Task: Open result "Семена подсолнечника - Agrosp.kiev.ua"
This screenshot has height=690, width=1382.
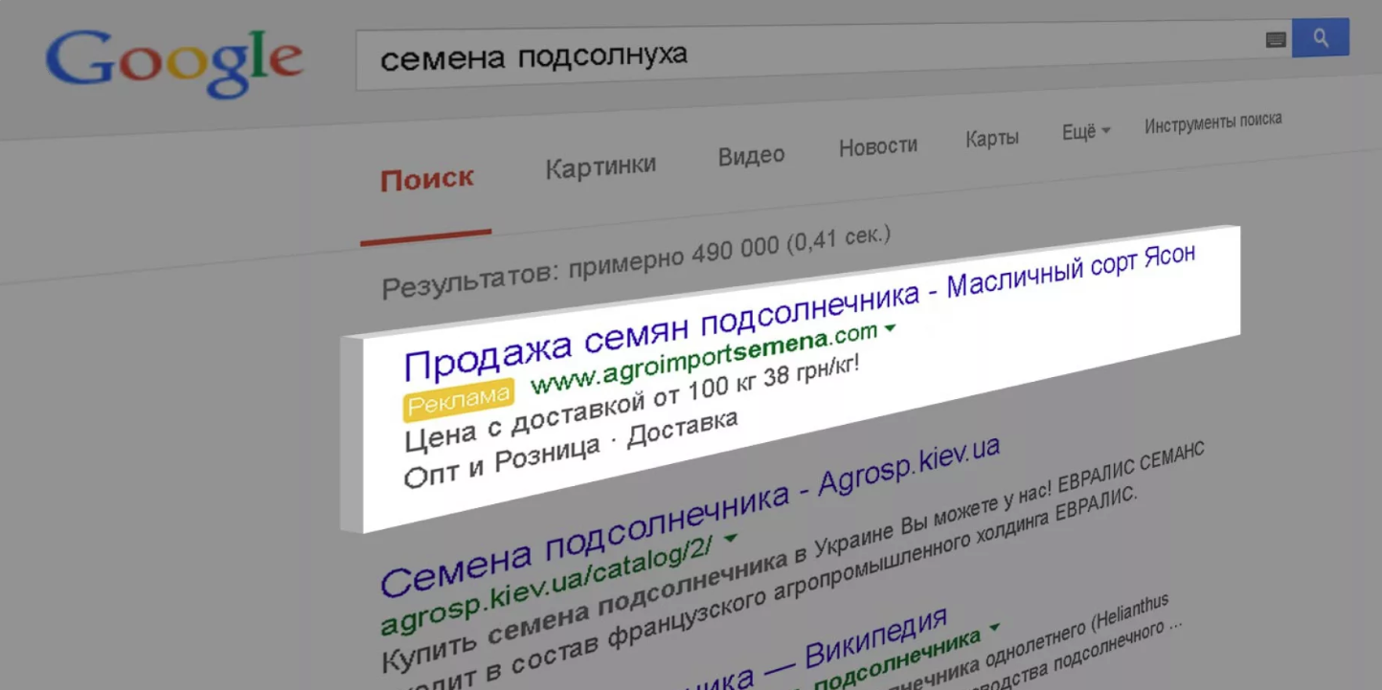Action: (690, 515)
